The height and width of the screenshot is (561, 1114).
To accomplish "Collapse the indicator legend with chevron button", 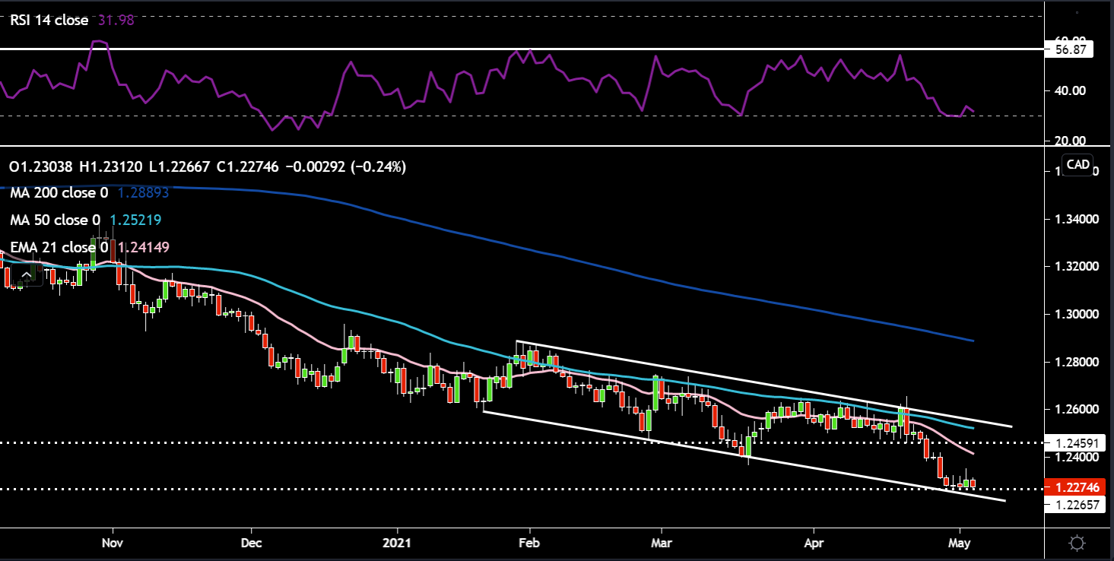I will 27,275.
